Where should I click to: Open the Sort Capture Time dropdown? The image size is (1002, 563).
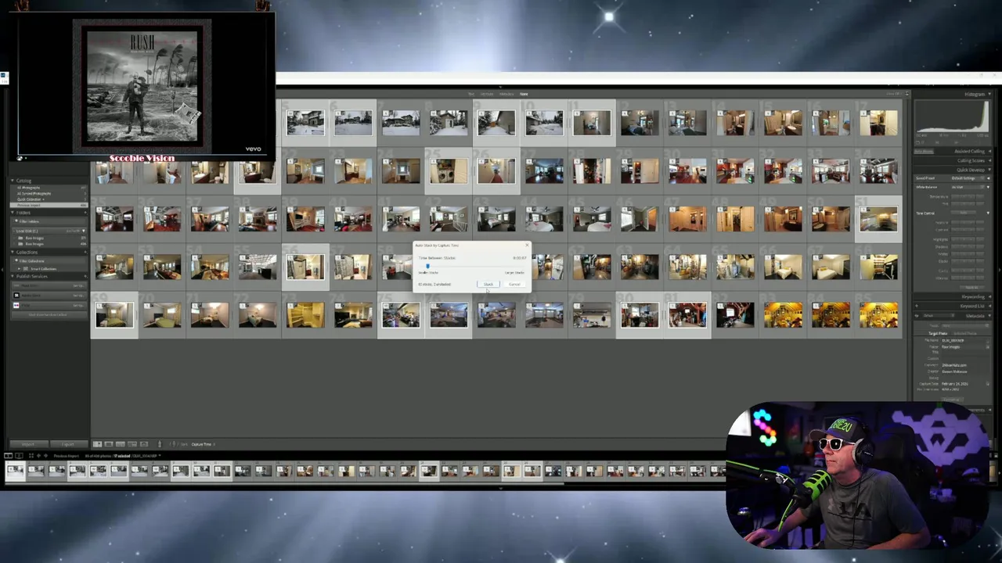click(x=204, y=444)
